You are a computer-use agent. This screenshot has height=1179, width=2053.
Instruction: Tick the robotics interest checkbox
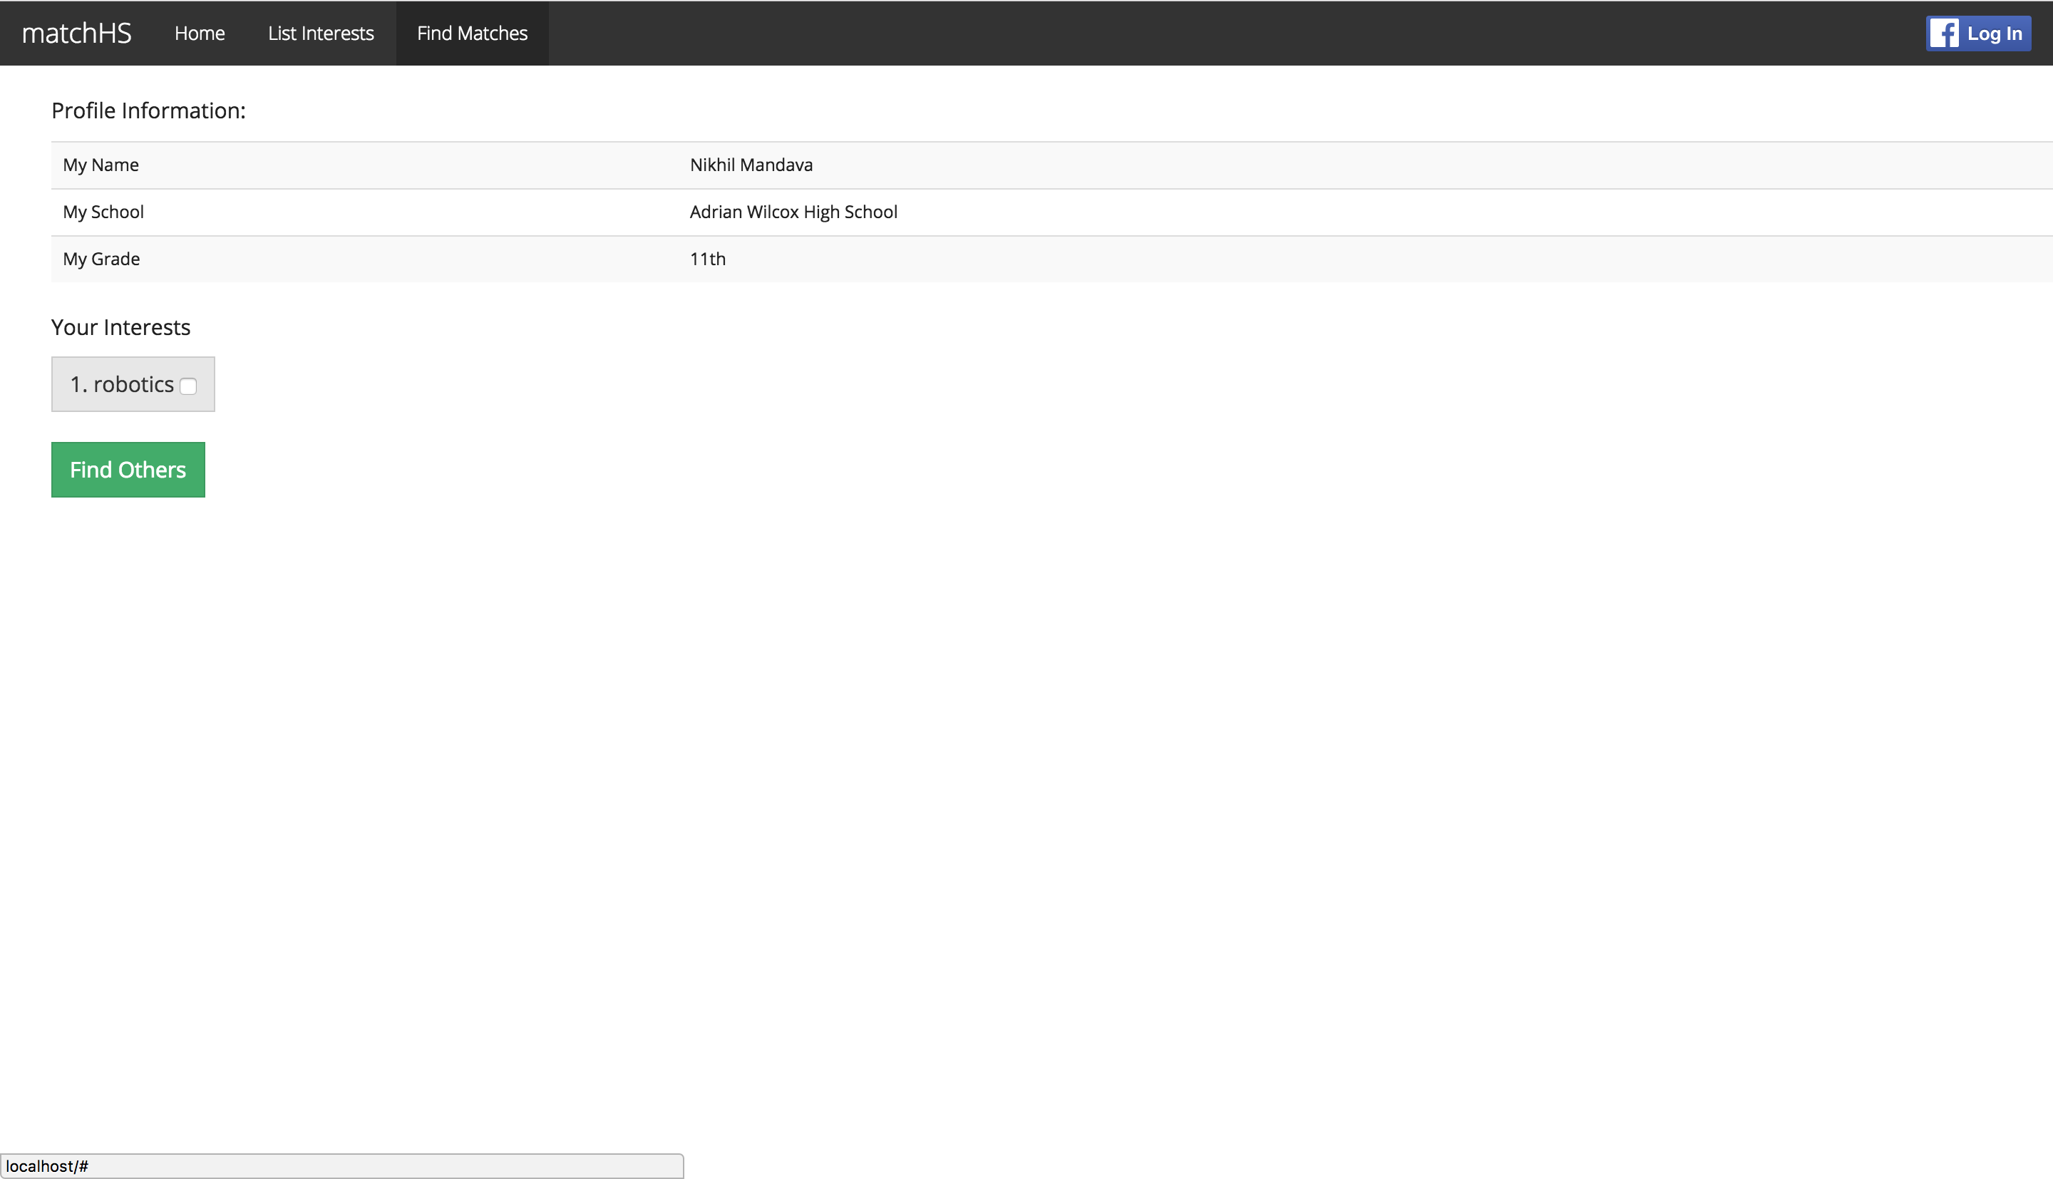pyautogui.click(x=189, y=386)
